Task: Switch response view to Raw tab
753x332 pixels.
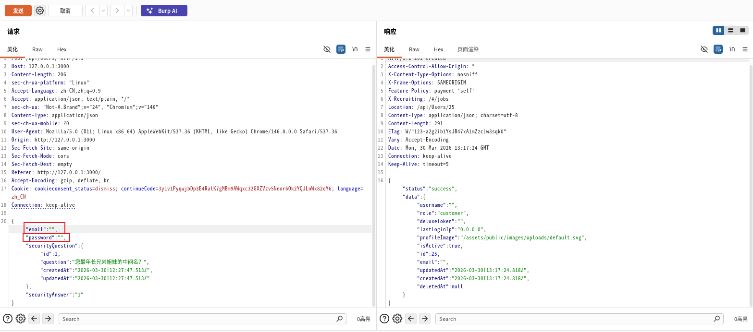Action: coord(414,49)
